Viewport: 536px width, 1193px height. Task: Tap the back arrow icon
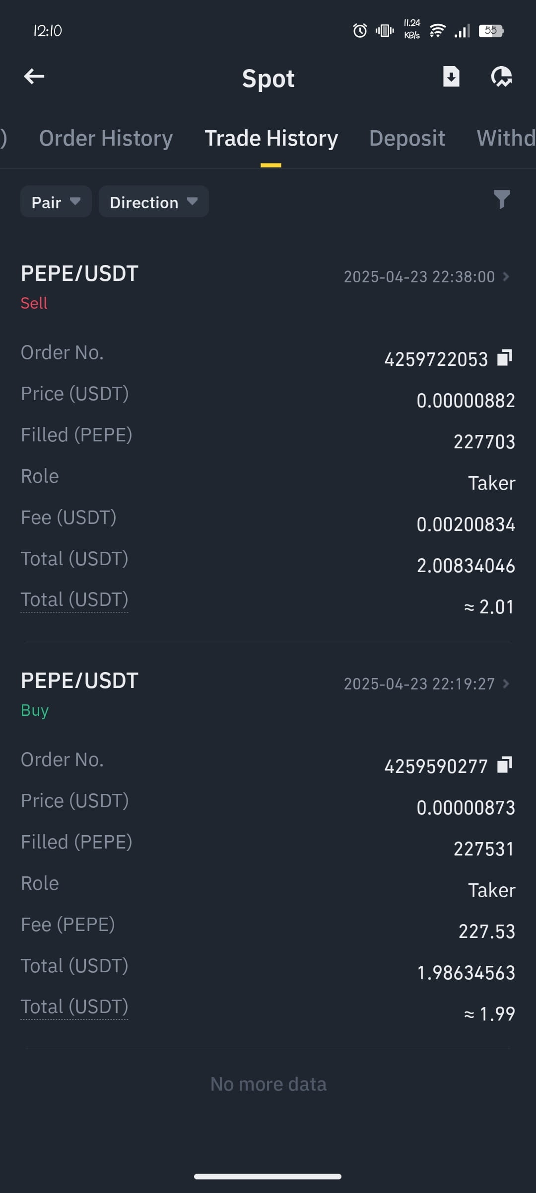pos(34,77)
